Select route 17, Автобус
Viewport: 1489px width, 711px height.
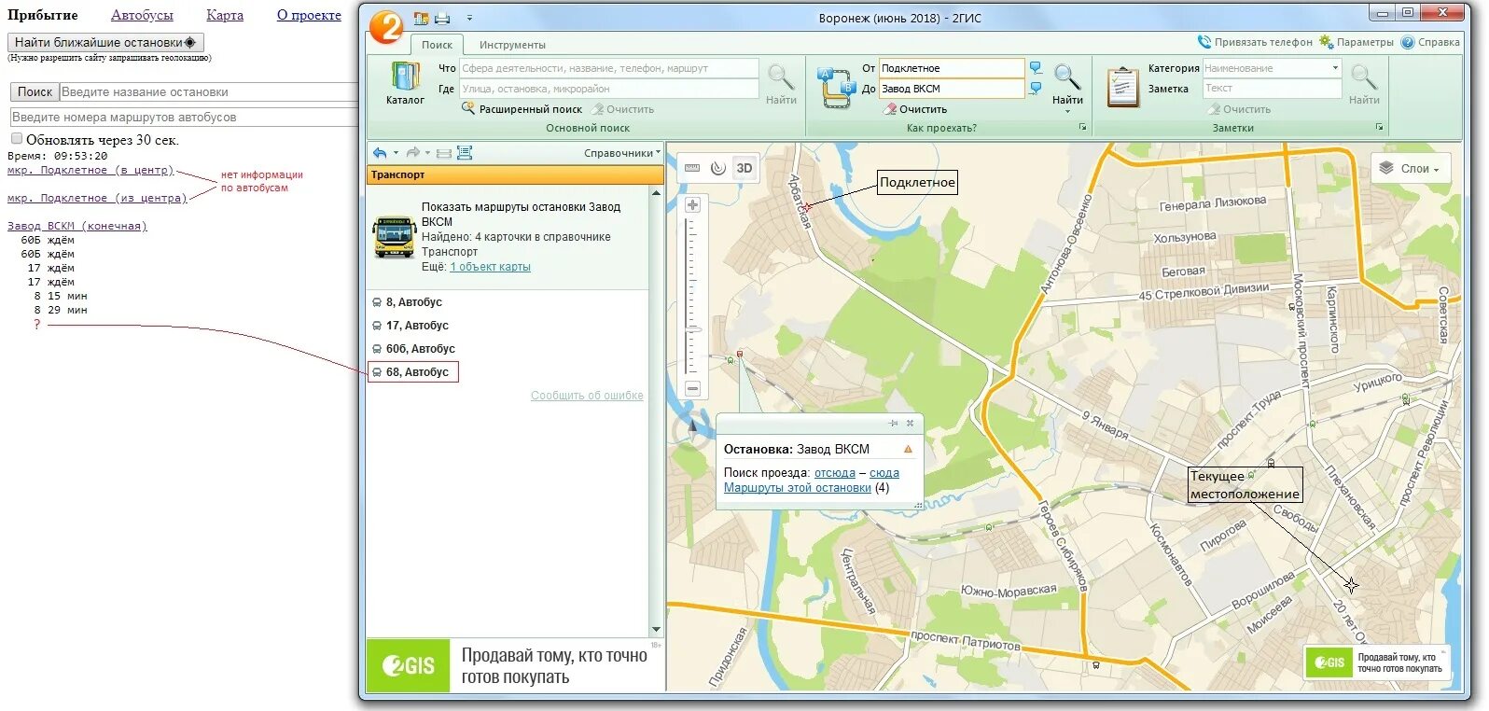tap(411, 326)
